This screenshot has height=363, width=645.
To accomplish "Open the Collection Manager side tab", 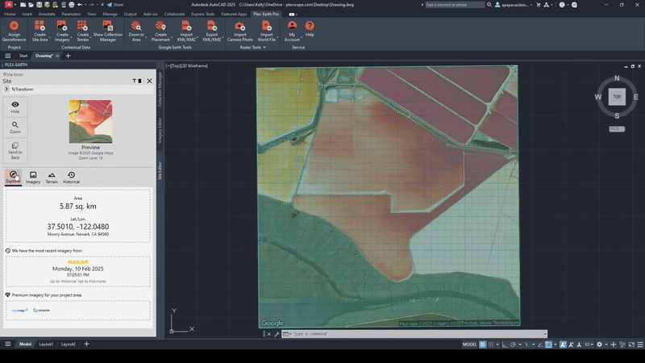I will pos(160,90).
